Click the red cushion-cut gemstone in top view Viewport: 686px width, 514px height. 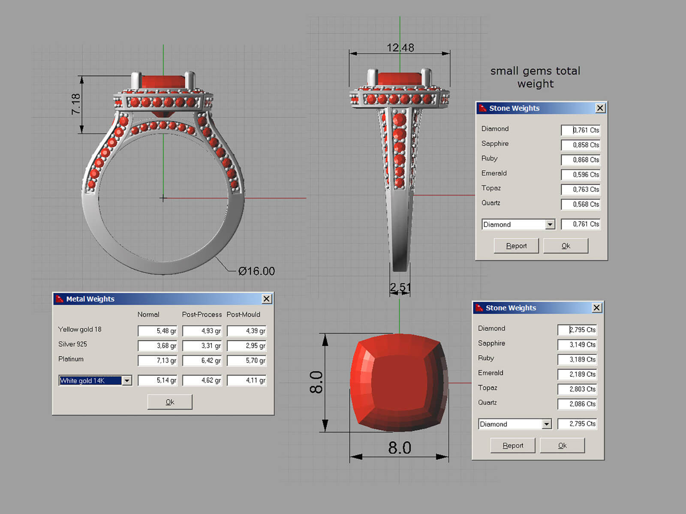pyautogui.click(x=399, y=382)
